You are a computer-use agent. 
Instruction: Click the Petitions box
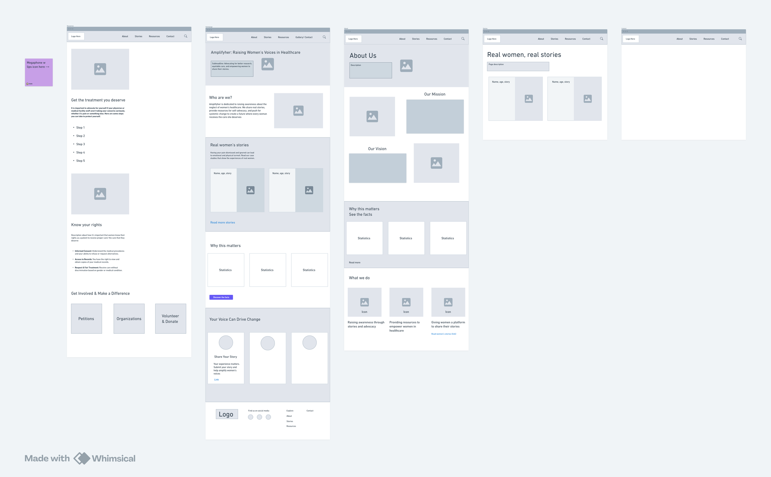click(x=86, y=319)
